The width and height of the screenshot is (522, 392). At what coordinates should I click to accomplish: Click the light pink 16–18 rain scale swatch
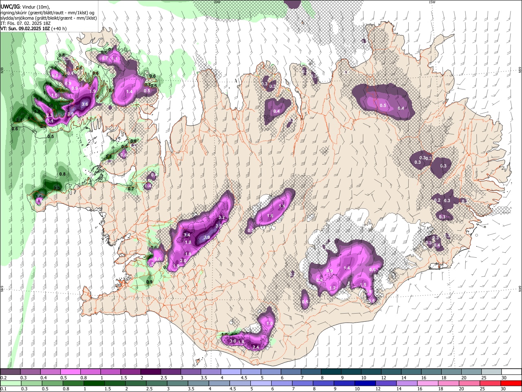tap(427, 383)
